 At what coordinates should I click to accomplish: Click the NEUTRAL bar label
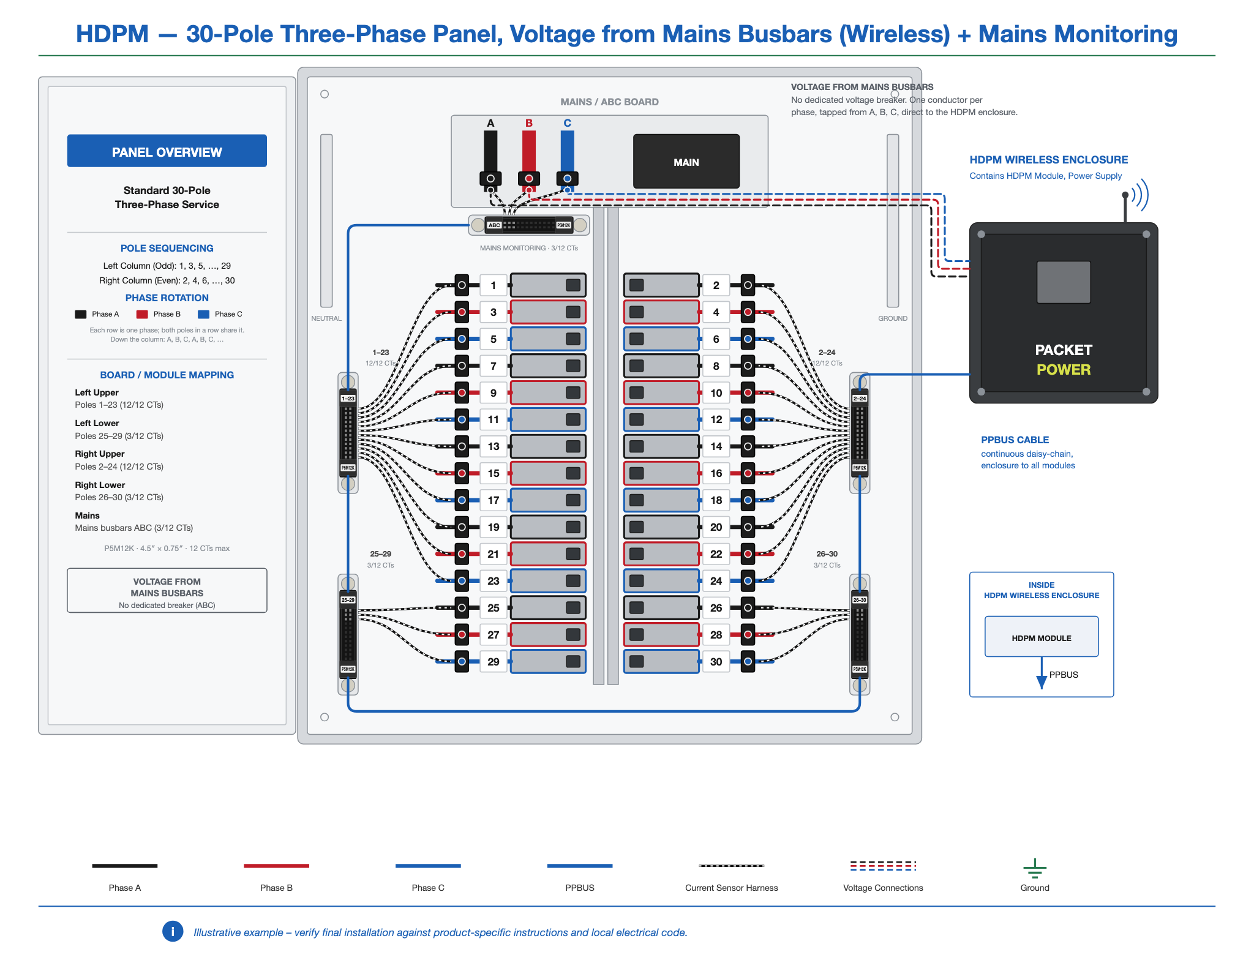326,318
